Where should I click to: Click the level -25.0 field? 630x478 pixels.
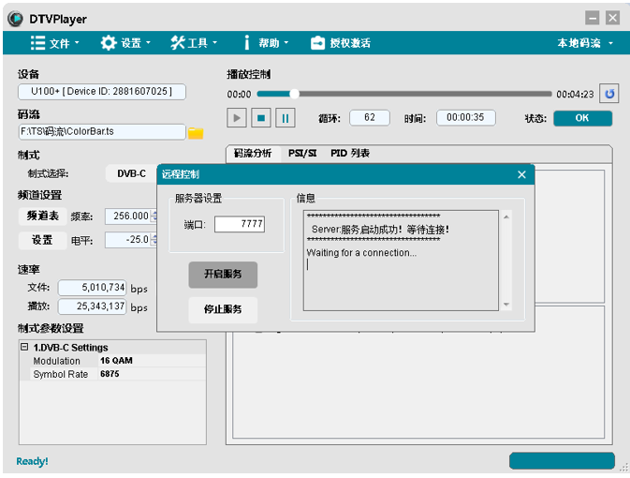(127, 240)
